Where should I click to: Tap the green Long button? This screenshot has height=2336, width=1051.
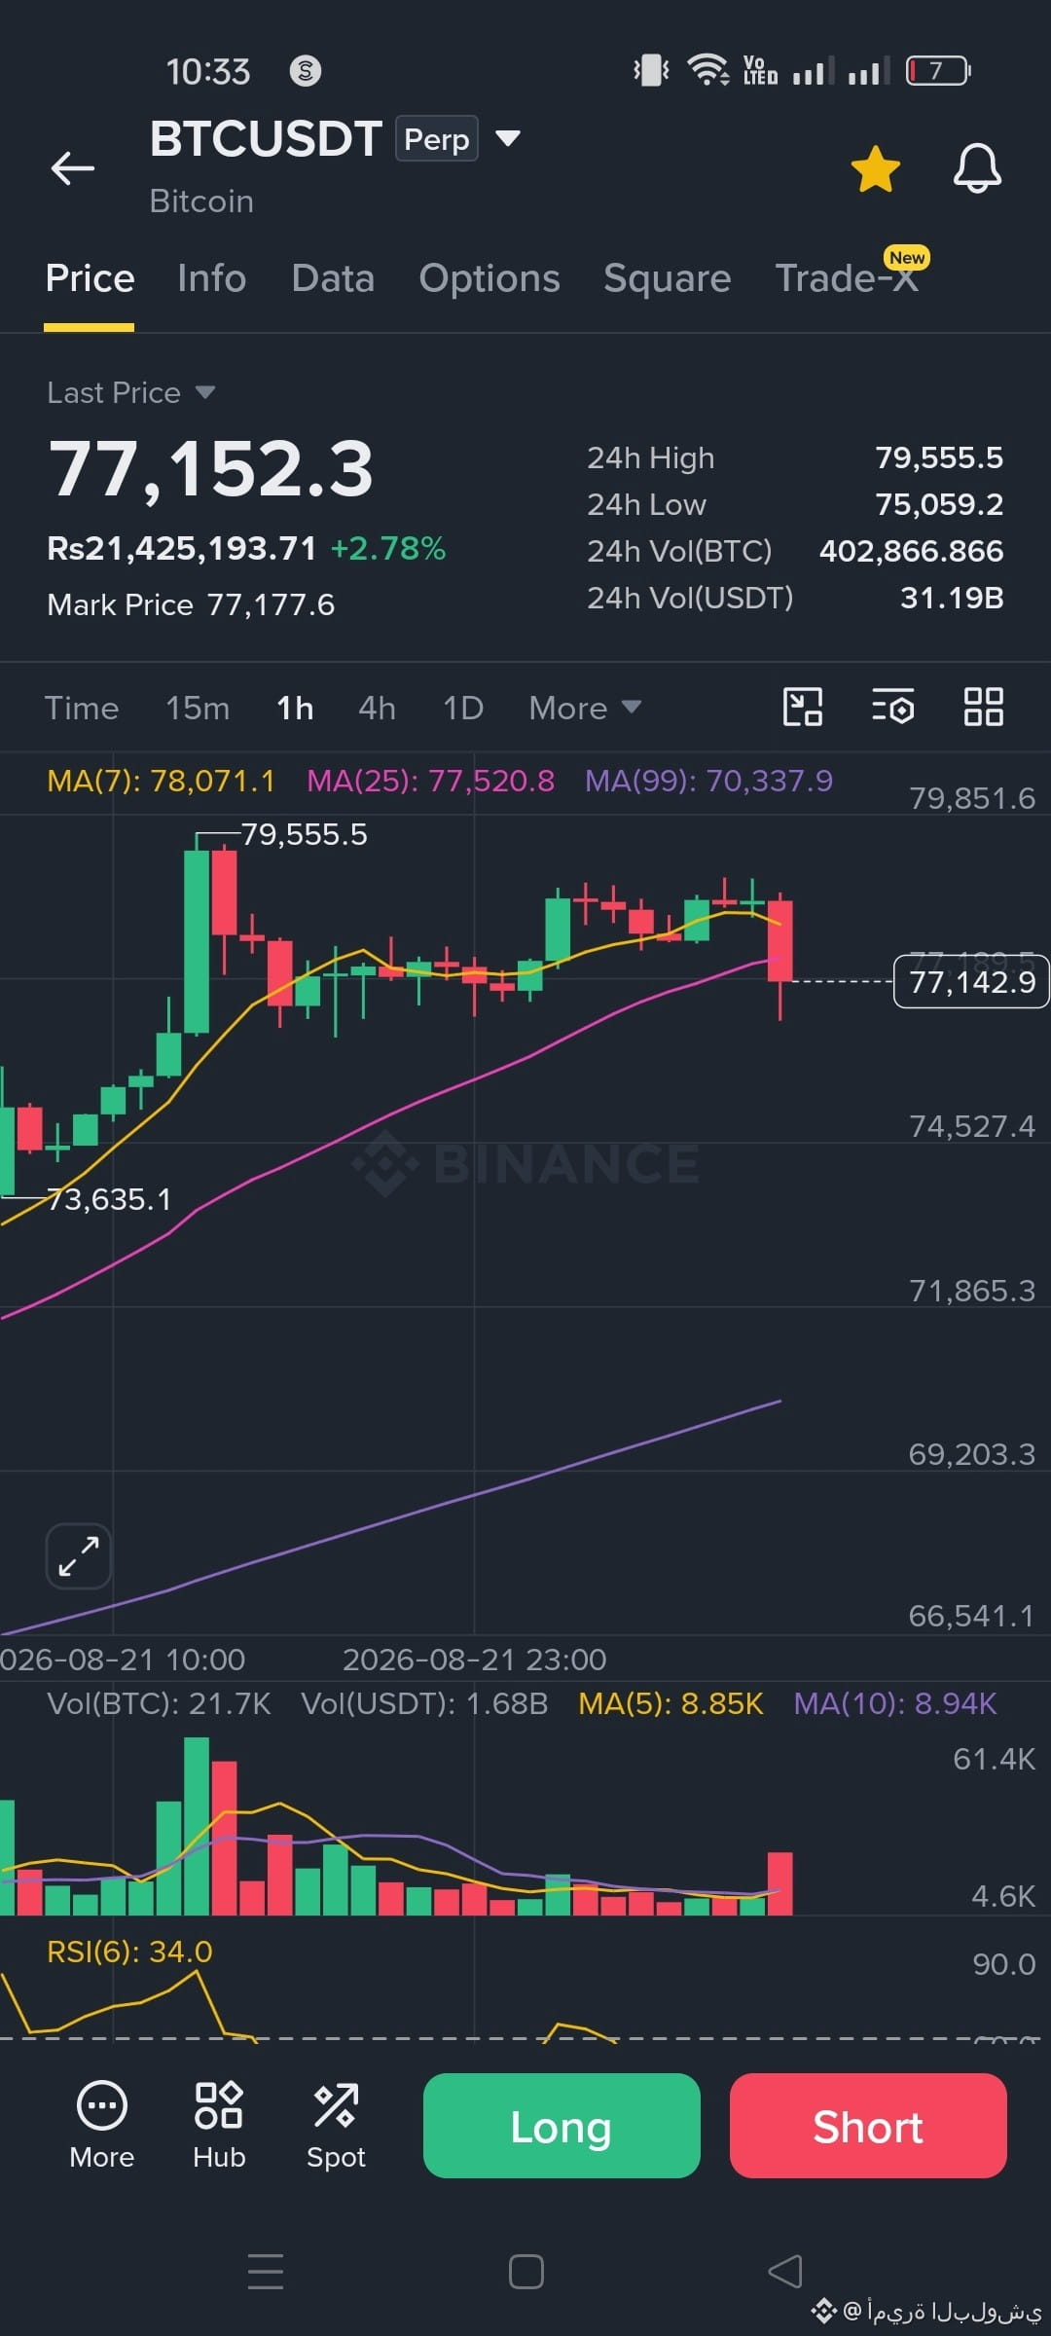(562, 2126)
